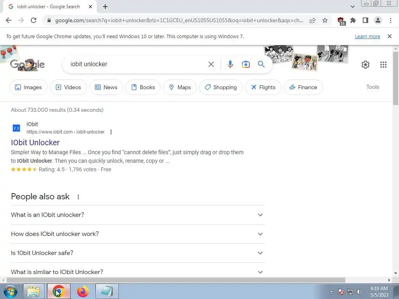This screenshot has width=399, height=299.
Task: Open the tab search dropdown arrow
Action: (x=352, y=7)
